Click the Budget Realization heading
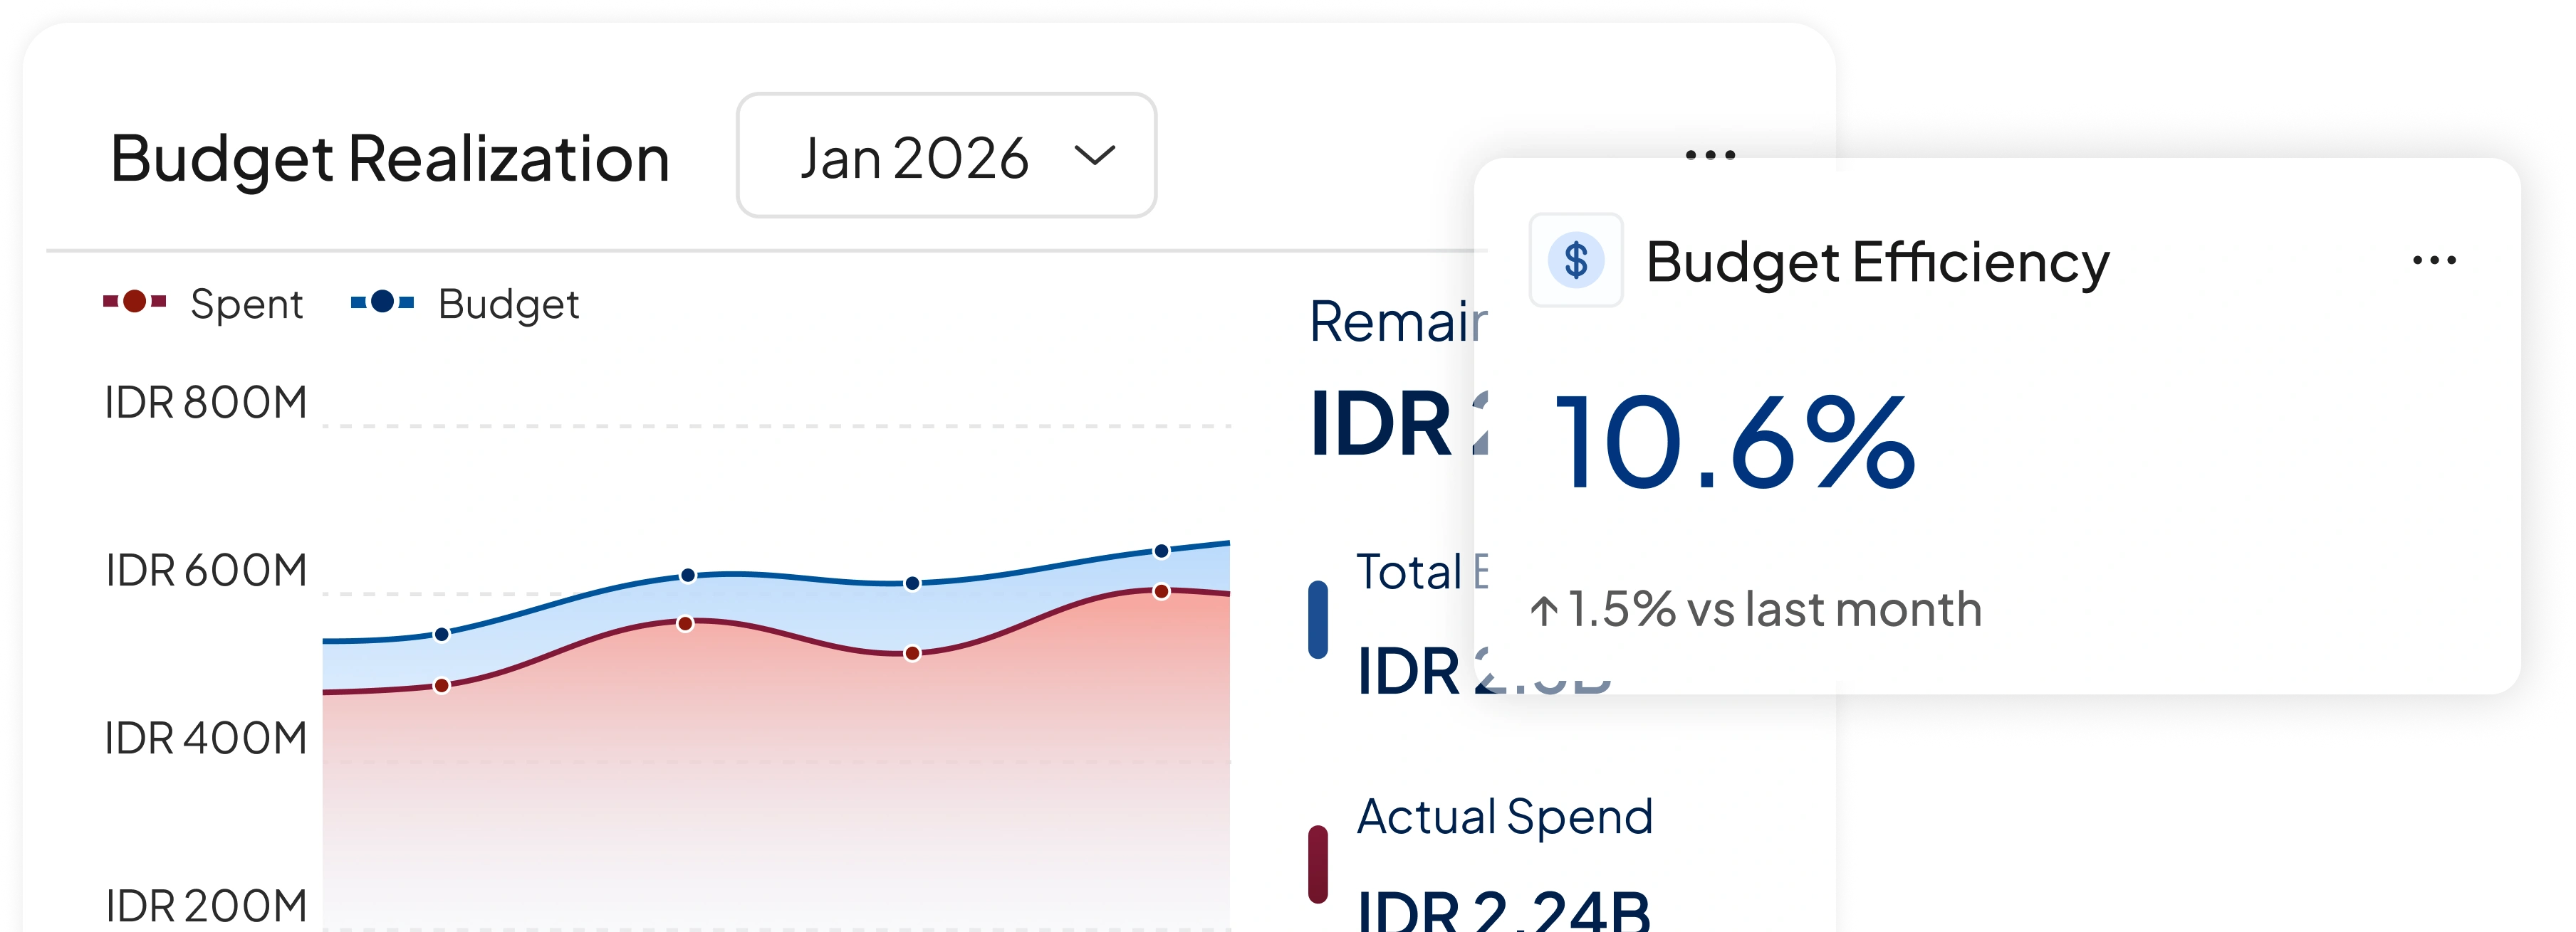Screen dimensions: 2576x932 tap(389, 158)
